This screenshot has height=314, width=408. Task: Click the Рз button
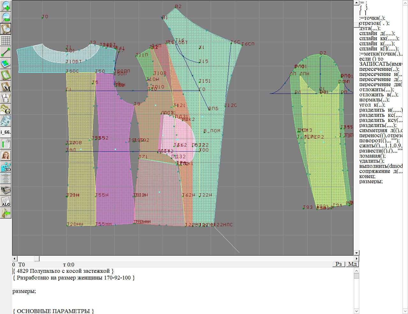[x=339, y=264]
